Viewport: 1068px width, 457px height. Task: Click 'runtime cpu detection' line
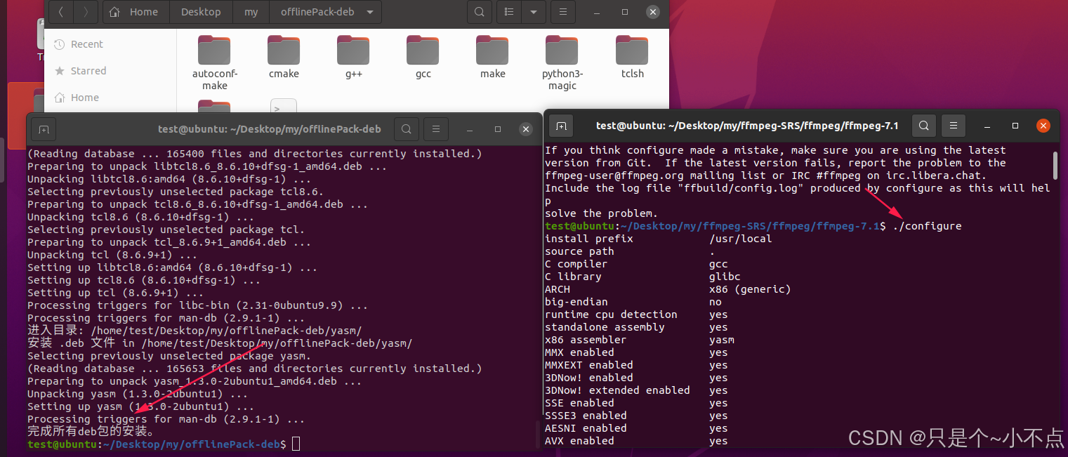tap(636, 314)
